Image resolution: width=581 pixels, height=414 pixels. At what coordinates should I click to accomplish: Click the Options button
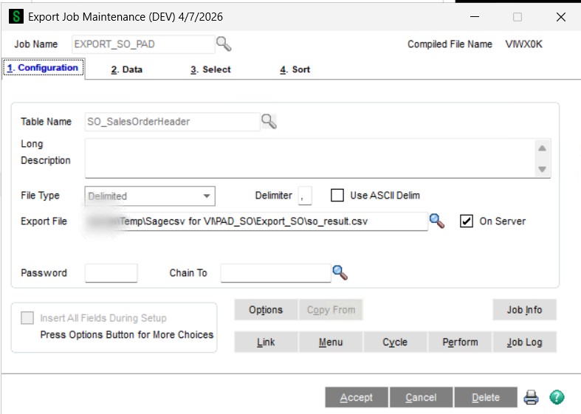click(x=266, y=309)
